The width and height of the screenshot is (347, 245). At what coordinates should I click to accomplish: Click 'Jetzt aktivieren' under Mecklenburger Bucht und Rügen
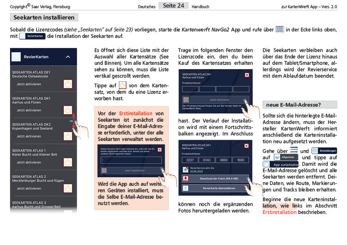pyautogui.click(x=29, y=189)
